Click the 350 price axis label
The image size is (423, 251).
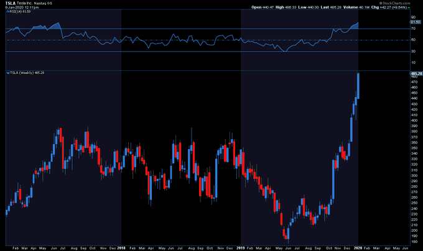(414, 148)
